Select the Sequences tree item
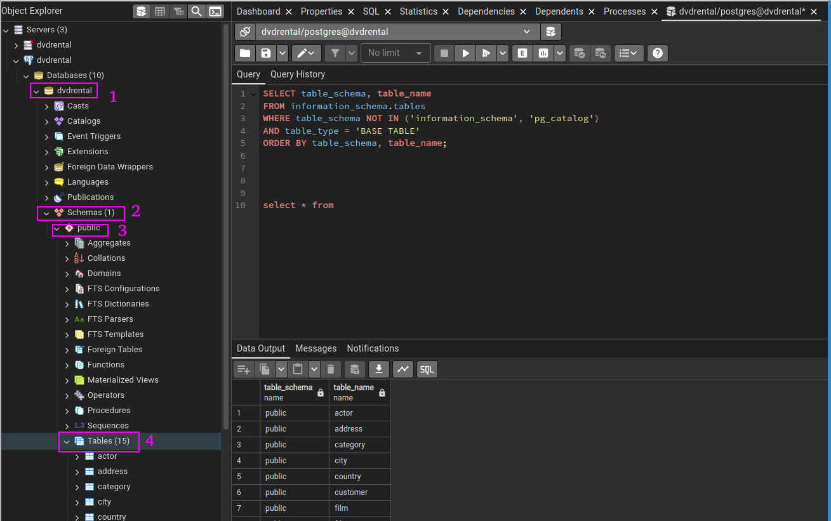The height and width of the screenshot is (521, 831). pos(108,426)
